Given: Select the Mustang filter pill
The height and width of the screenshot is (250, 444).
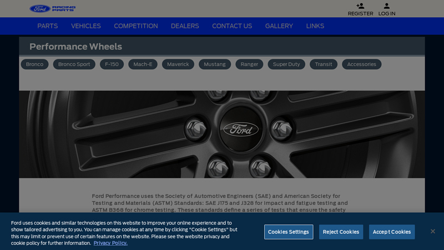Looking at the screenshot, I should (215, 64).
